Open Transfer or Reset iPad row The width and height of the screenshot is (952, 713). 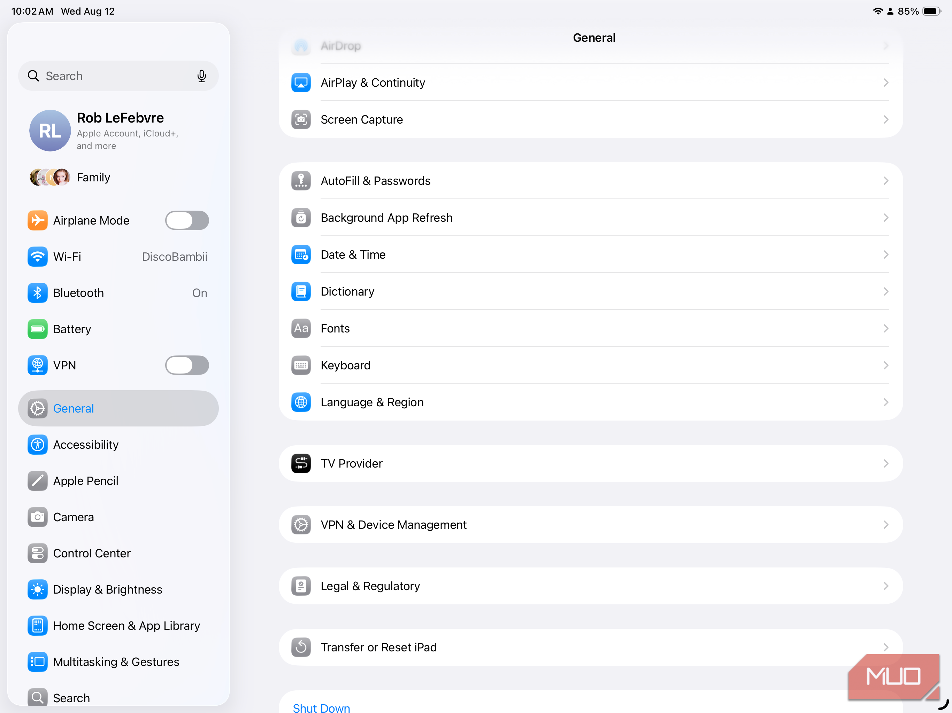[x=591, y=647]
